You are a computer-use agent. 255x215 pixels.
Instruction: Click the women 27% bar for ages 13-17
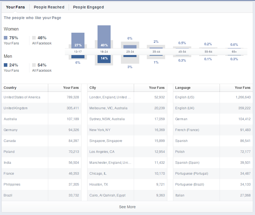78,41
